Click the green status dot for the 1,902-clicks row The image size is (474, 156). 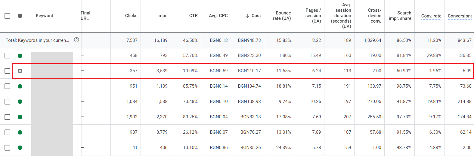(x=20, y=117)
